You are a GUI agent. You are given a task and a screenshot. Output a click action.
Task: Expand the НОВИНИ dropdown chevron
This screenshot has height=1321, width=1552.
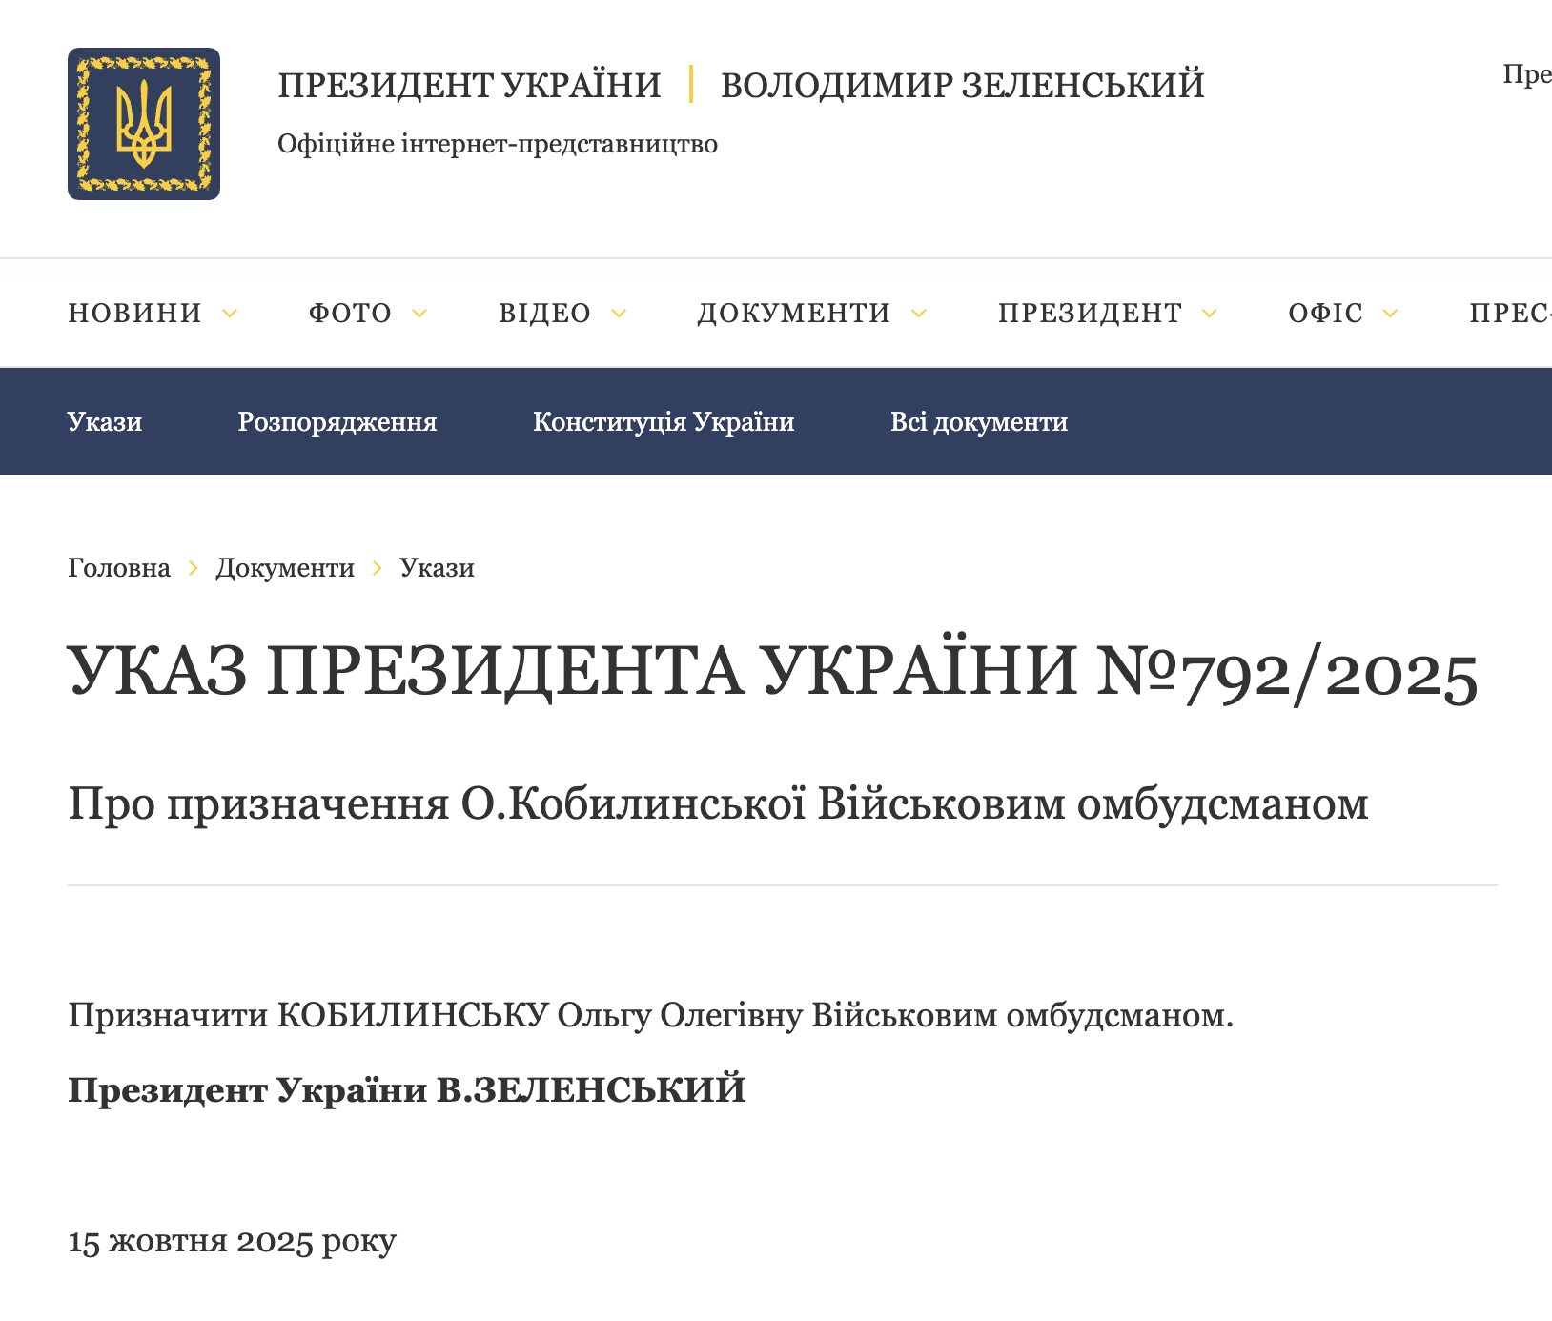[229, 313]
